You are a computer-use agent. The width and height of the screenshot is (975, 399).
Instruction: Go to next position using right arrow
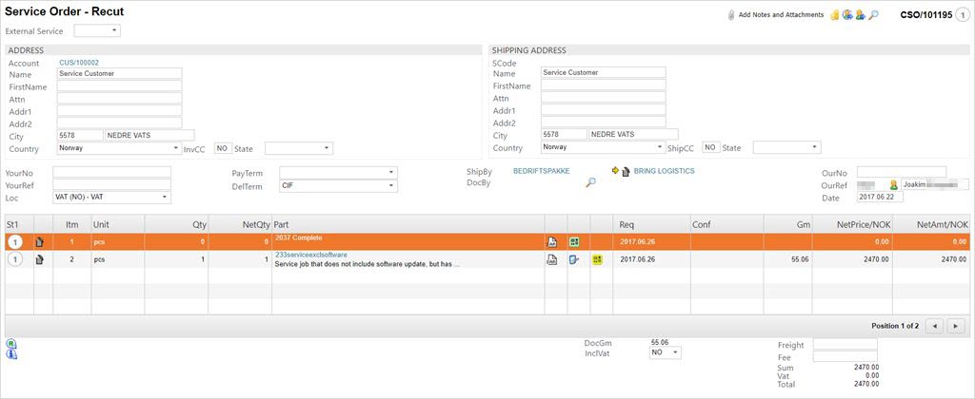coord(955,326)
